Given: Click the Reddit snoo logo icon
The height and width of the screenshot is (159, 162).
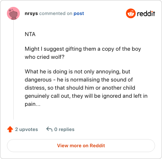Looking at the screenshot, I should (131, 13).
